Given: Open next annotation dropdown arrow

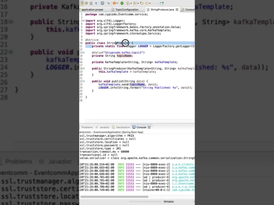Looking at the screenshot, I should [131, 3].
